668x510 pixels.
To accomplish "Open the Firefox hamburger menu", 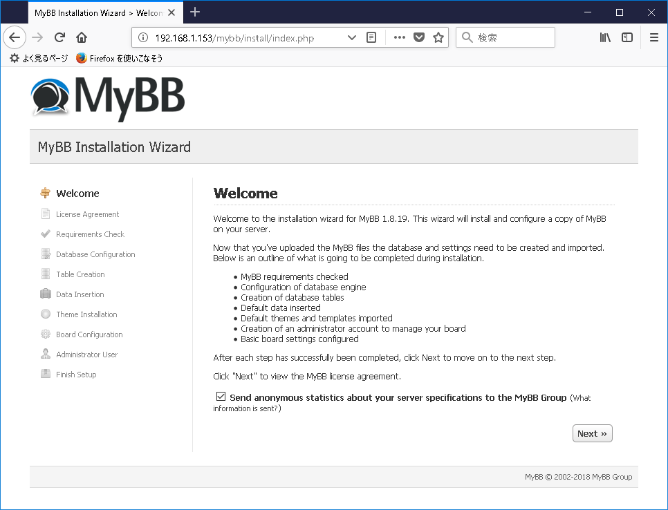I will pyautogui.click(x=654, y=37).
